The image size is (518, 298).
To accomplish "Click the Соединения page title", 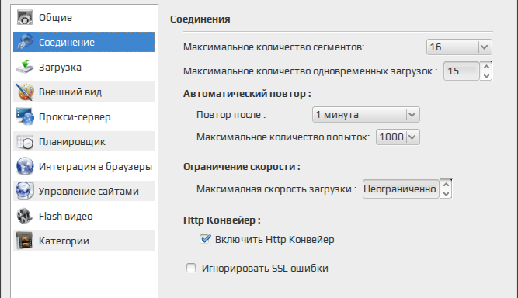I will pos(200,19).
